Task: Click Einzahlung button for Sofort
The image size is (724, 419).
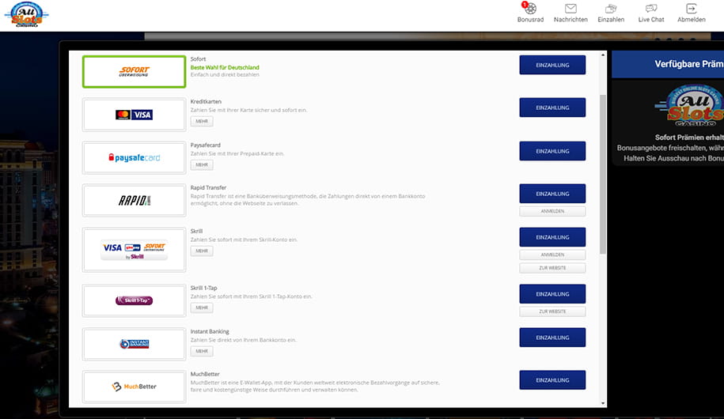Action: click(x=552, y=65)
